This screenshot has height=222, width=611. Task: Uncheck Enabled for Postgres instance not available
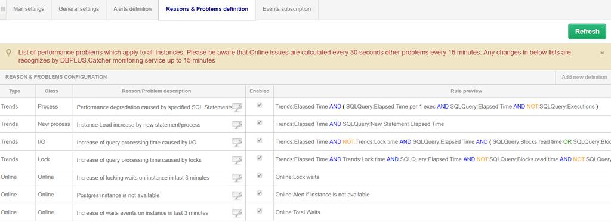(260, 193)
